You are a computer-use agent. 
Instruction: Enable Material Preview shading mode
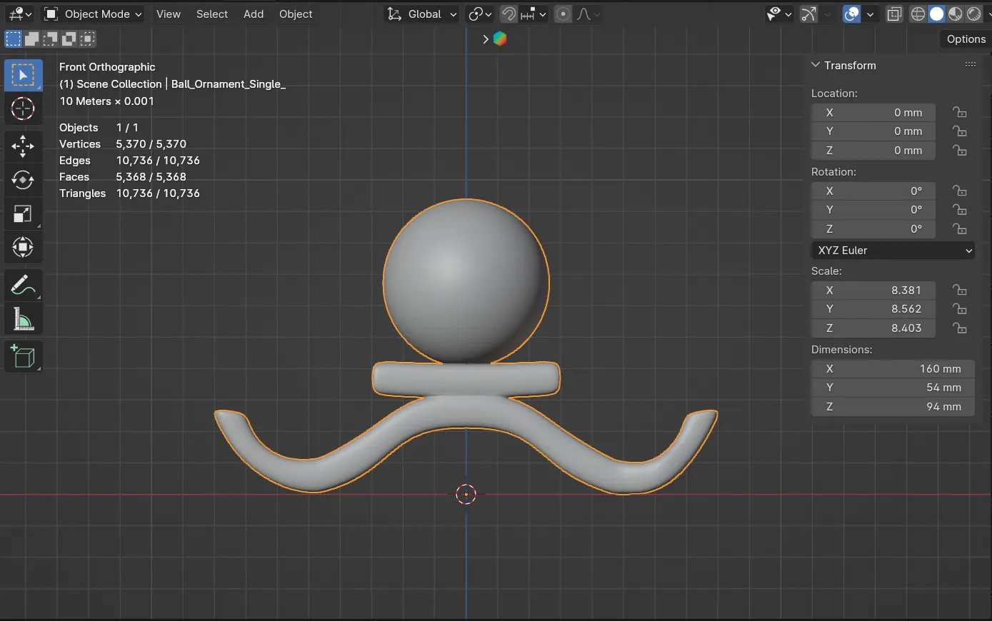pos(954,14)
